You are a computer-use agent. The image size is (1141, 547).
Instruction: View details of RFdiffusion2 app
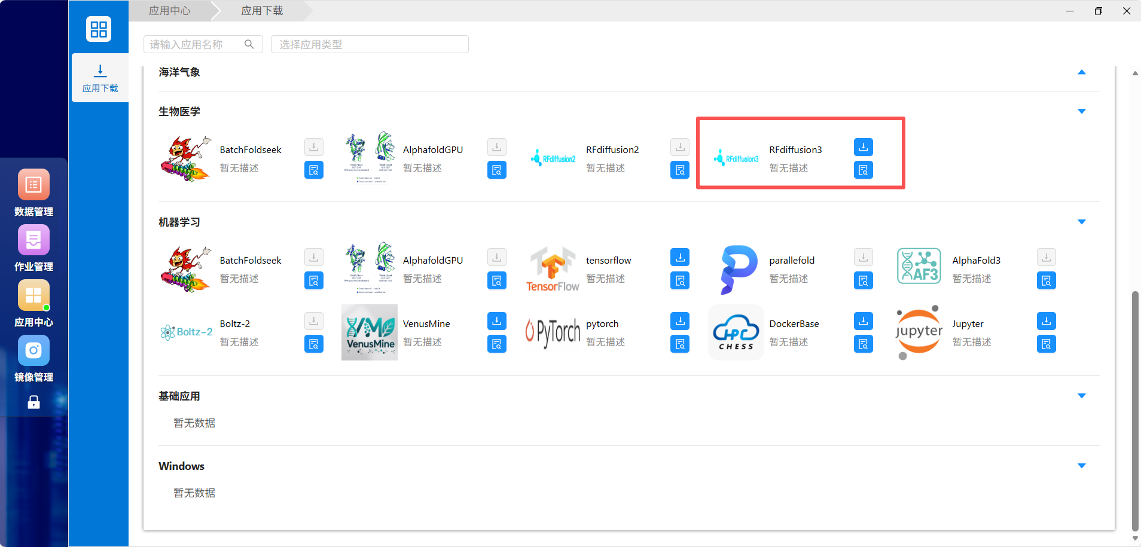point(680,170)
